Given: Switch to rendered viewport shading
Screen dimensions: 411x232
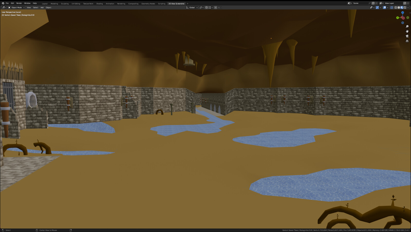Looking at the screenshot, I should (x=405, y=7).
